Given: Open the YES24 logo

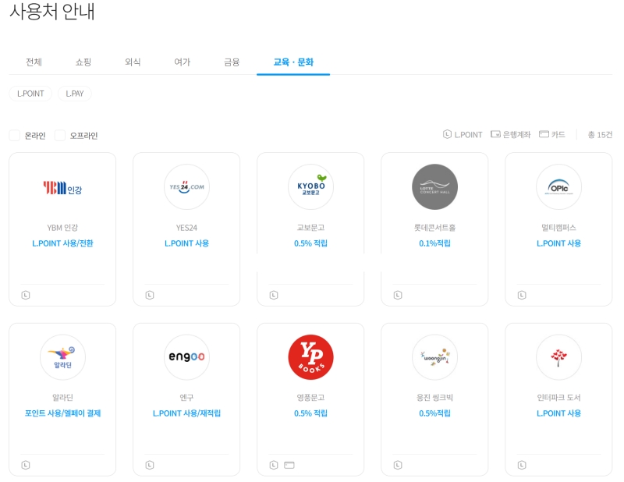Looking at the screenshot, I should click(186, 186).
